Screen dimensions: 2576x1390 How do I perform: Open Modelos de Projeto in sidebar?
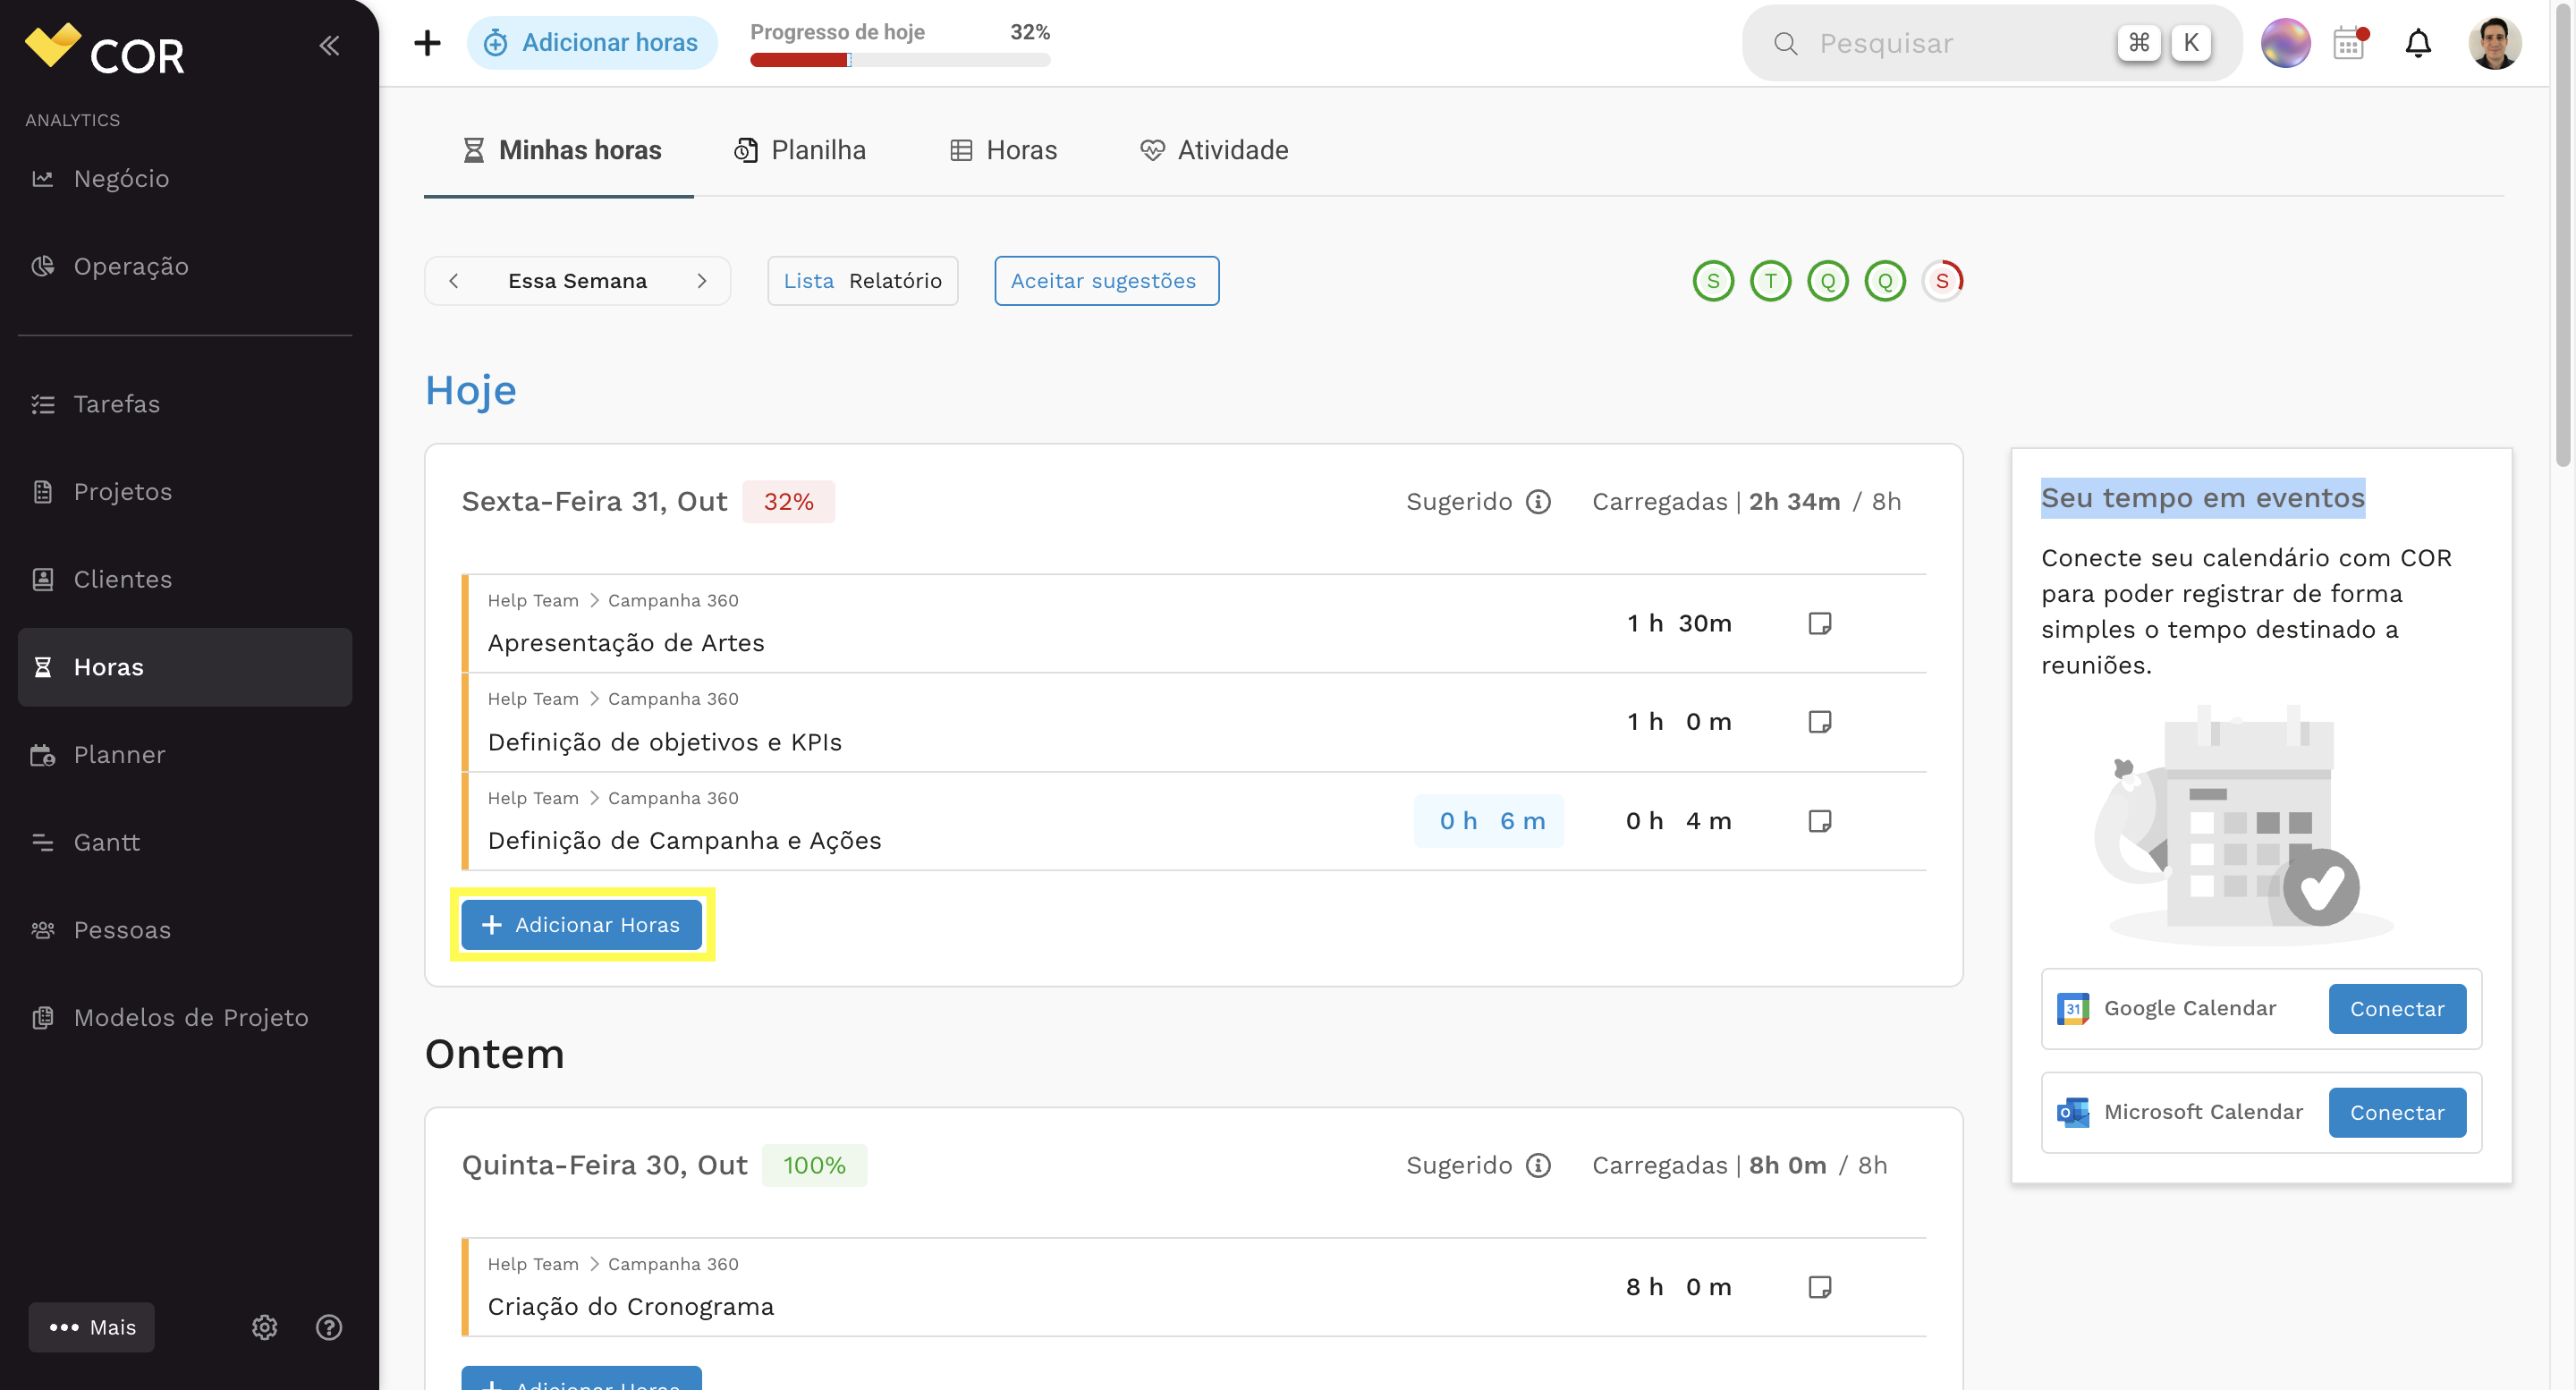[x=185, y=1017]
